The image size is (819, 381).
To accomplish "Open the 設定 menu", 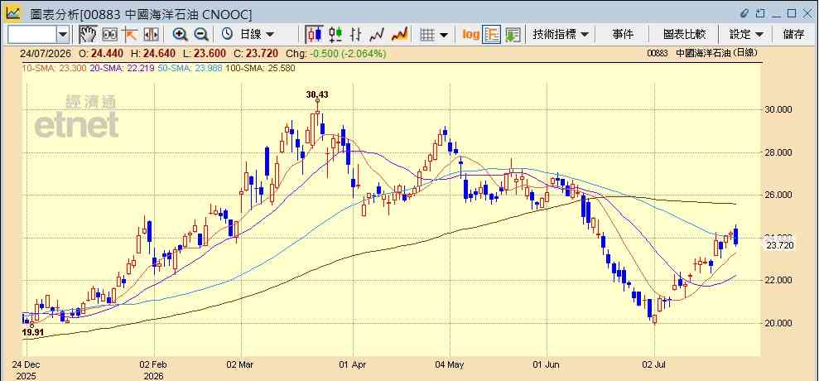I will tap(746, 35).
